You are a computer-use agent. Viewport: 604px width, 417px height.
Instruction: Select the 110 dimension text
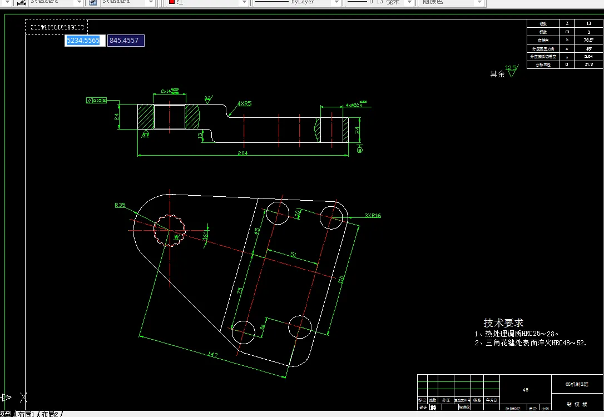341,279
